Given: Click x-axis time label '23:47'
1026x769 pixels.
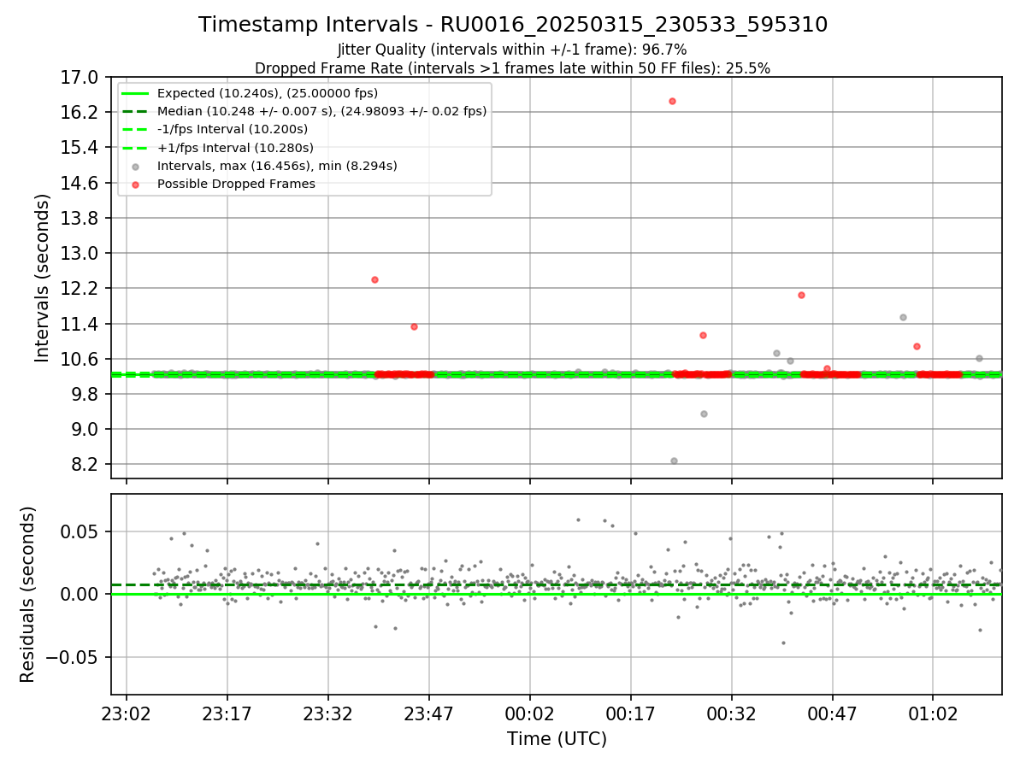Looking at the screenshot, I should click(x=429, y=713).
